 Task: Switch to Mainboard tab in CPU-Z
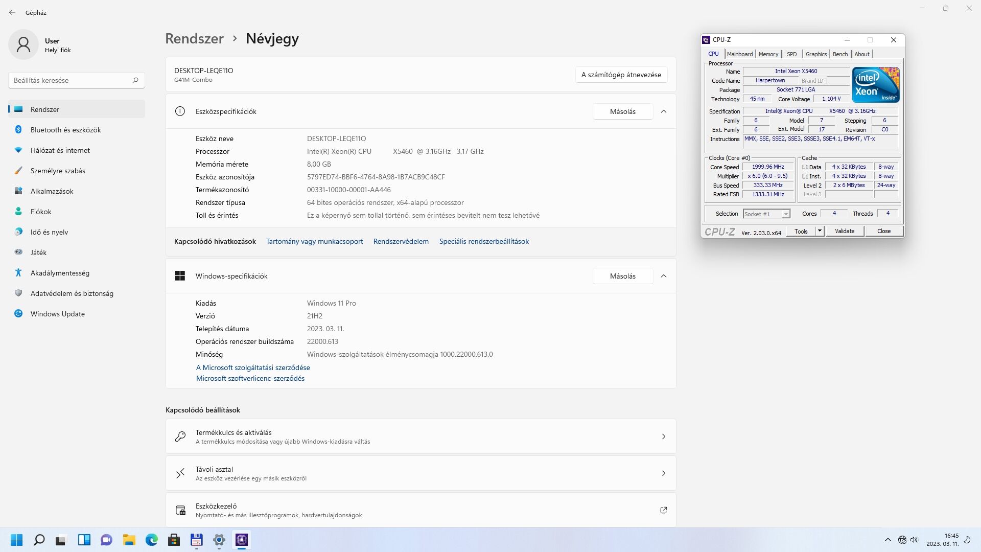pyautogui.click(x=740, y=54)
